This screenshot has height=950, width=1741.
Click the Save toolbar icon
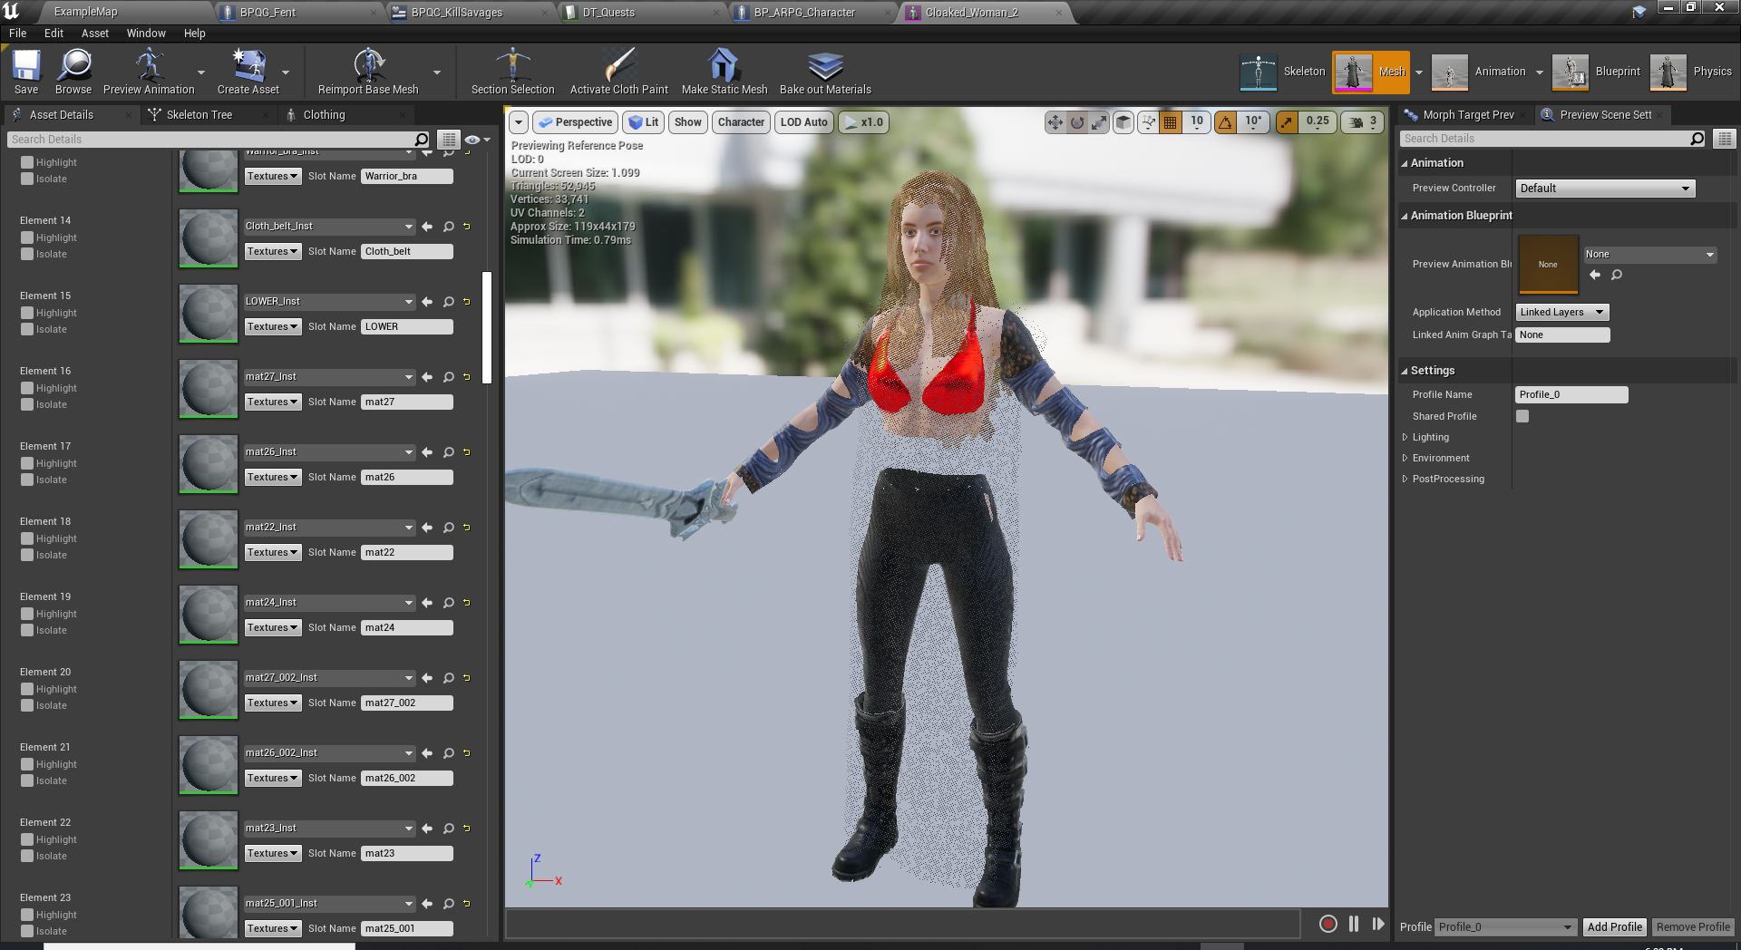click(26, 72)
